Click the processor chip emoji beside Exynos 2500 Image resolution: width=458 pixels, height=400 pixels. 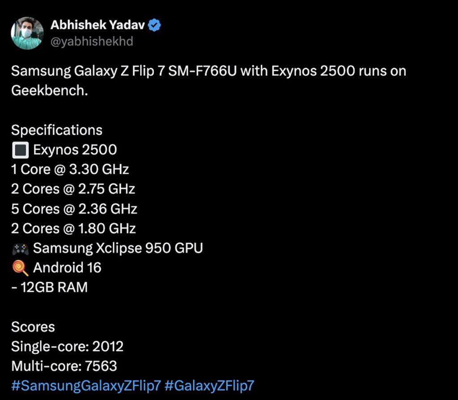tap(21, 149)
